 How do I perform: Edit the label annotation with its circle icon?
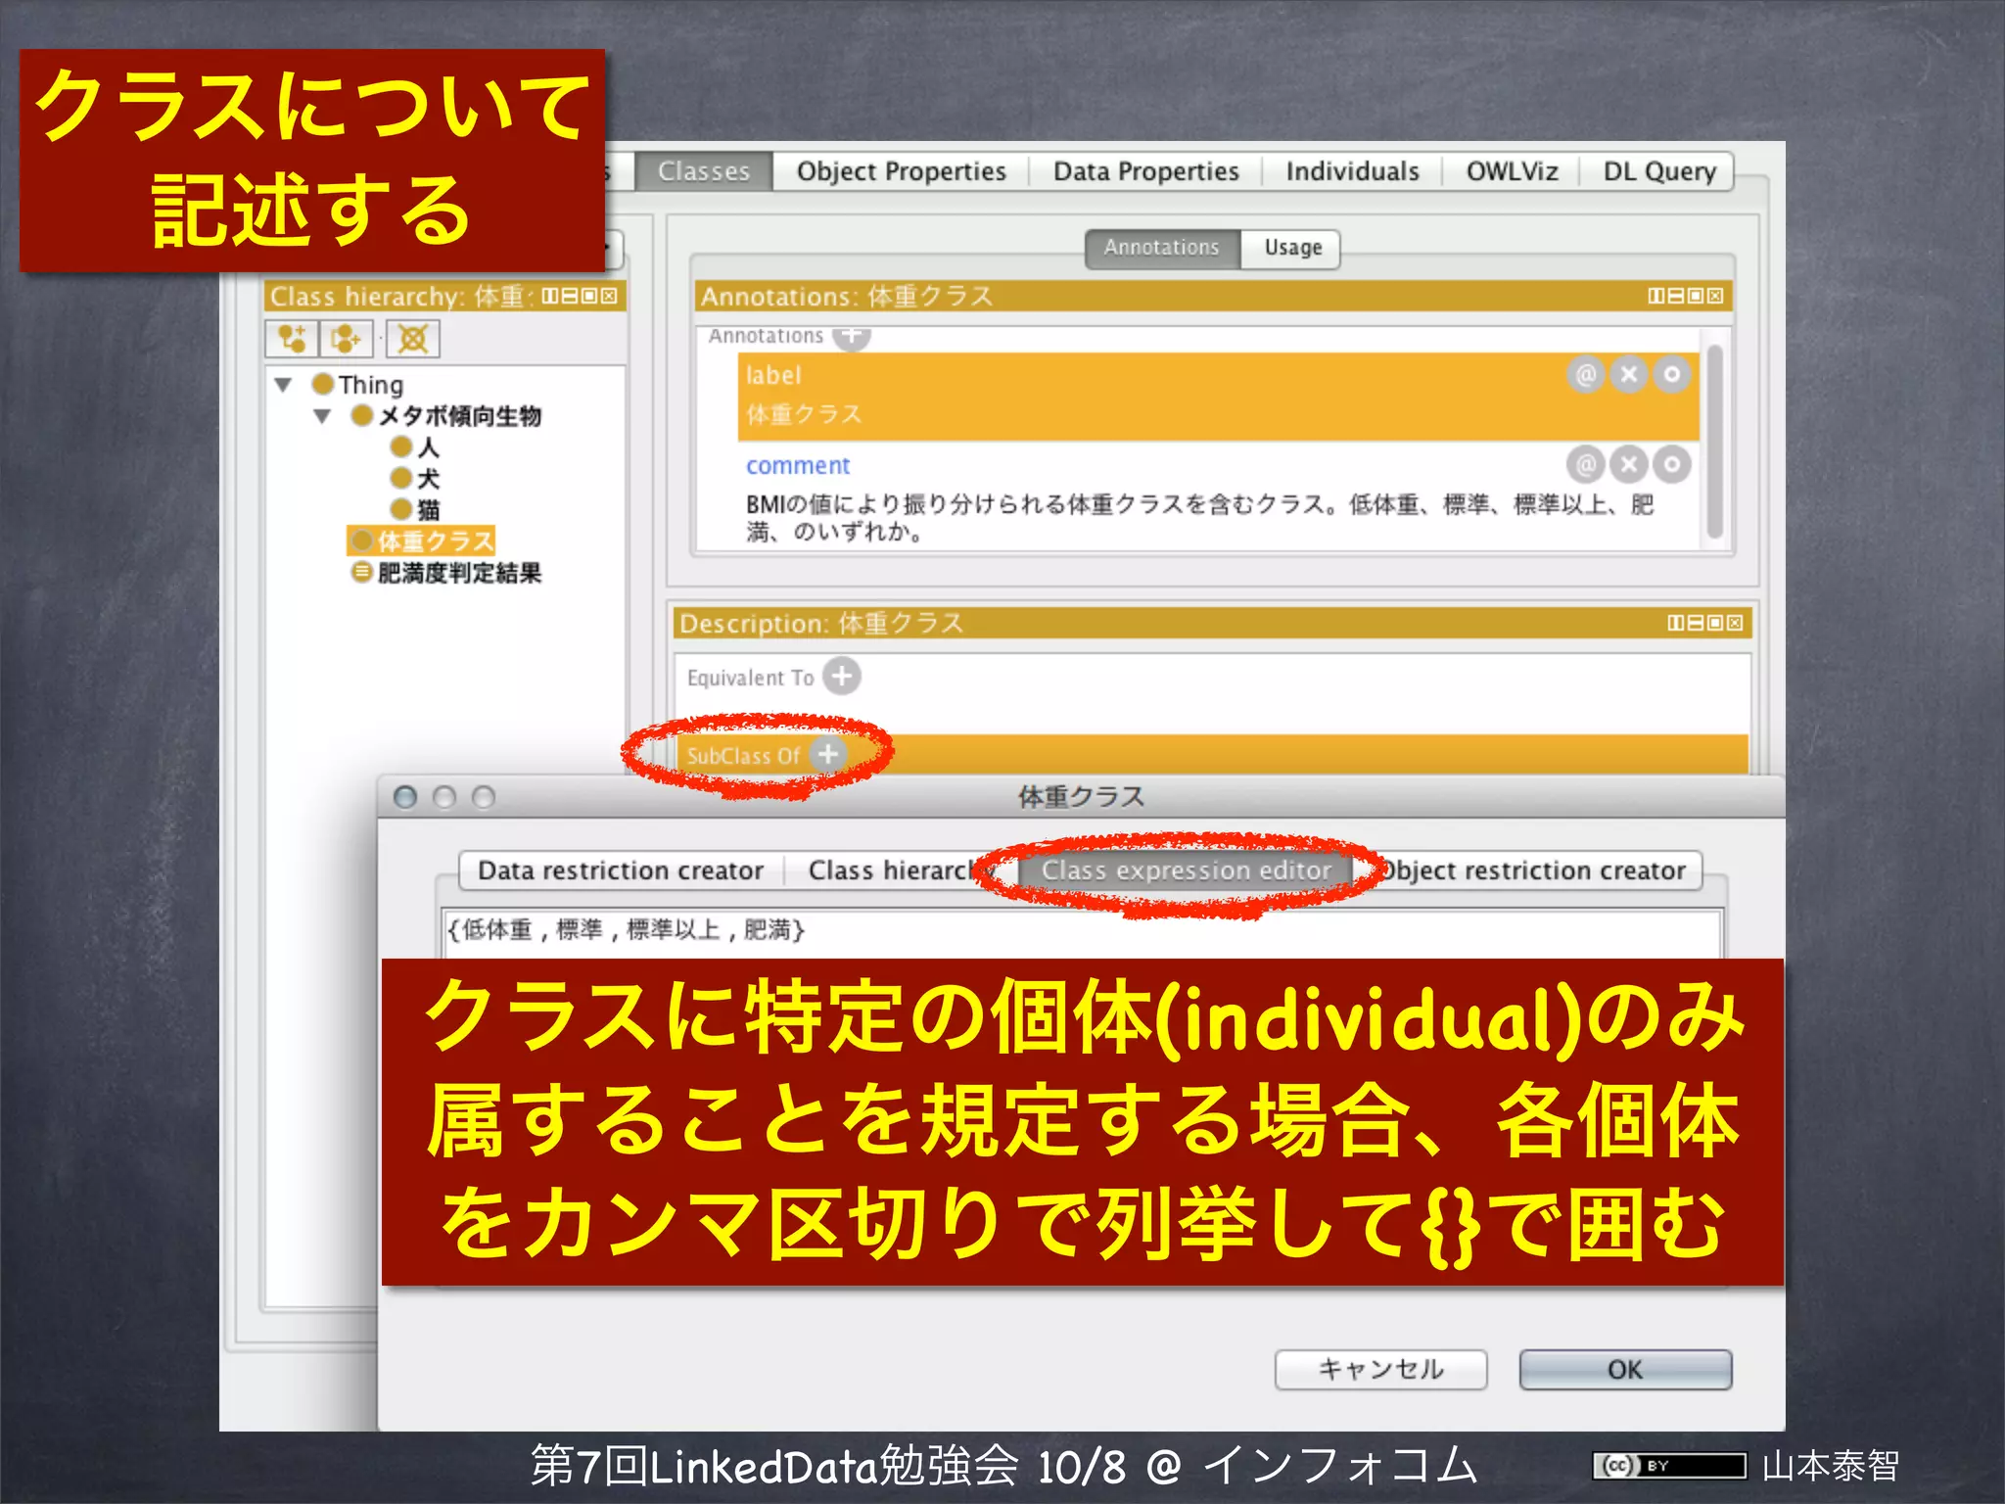pos(1672,374)
